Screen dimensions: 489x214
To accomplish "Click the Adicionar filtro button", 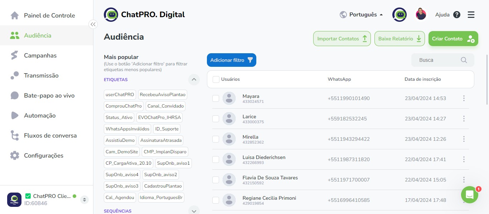I will (232, 60).
